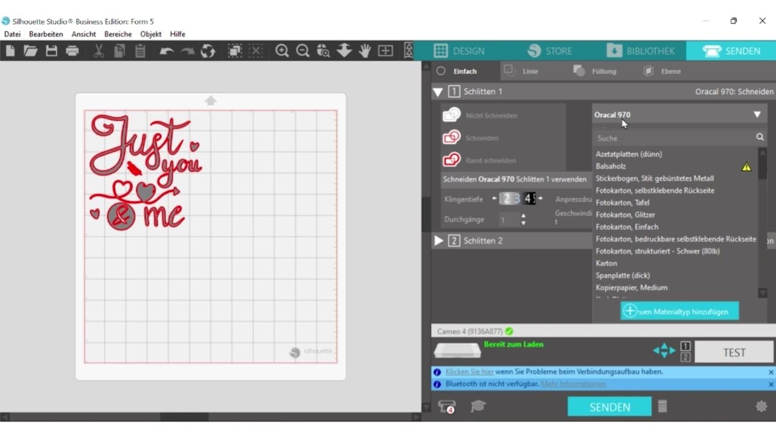Open the Hilfe menu
Viewport: 776px width, 436px height.
[178, 34]
